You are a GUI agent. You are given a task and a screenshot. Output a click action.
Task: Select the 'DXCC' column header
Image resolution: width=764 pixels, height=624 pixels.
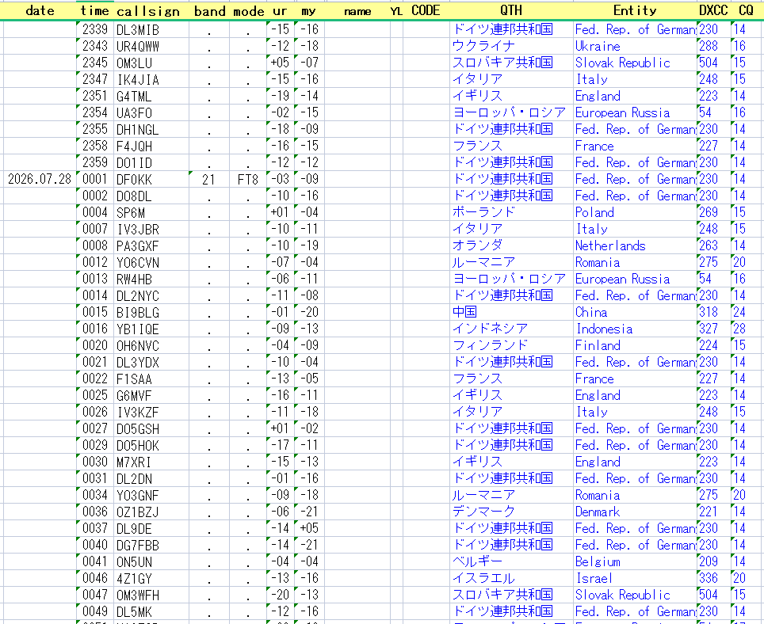tap(713, 10)
